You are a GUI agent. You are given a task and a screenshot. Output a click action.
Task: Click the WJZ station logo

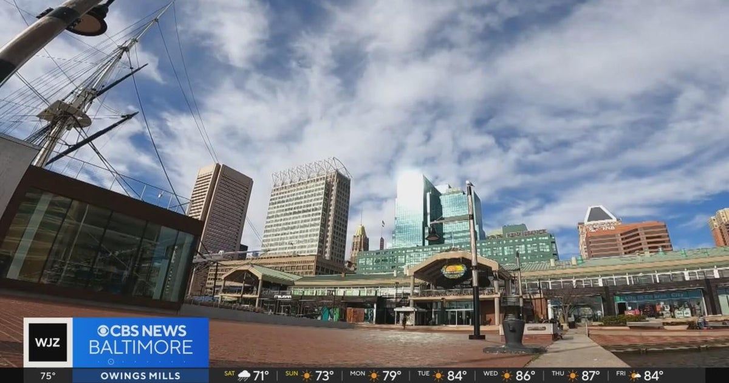coord(48,342)
